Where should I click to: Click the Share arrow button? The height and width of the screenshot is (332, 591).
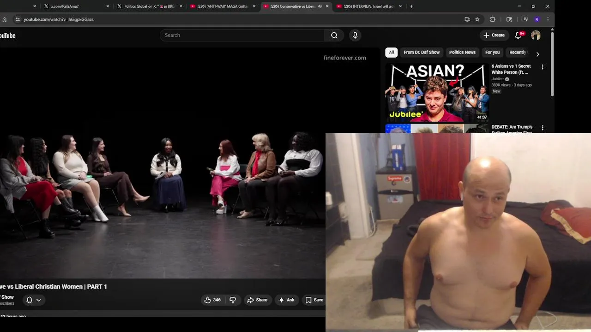point(257,300)
